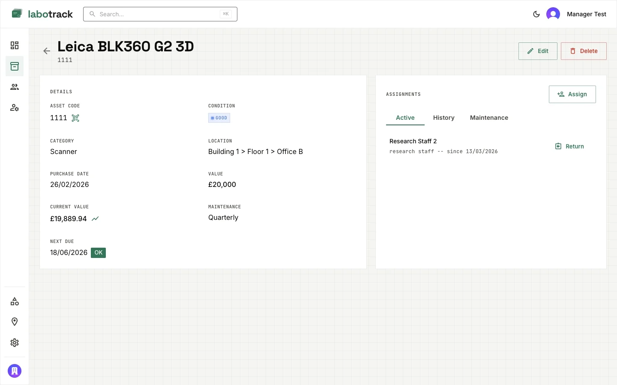The width and height of the screenshot is (617, 385).
Task: Show the QR code for asset 1111
Action: pos(75,118)
